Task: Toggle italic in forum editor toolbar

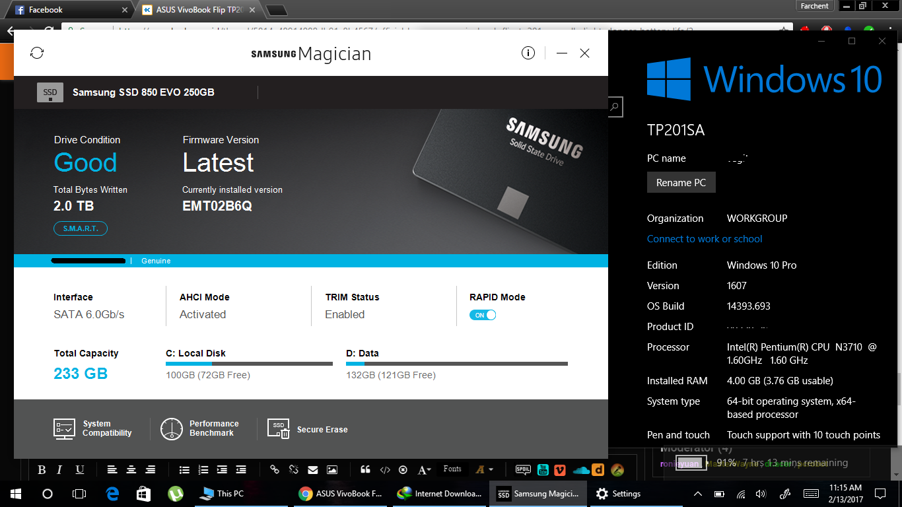Action: 59,470
